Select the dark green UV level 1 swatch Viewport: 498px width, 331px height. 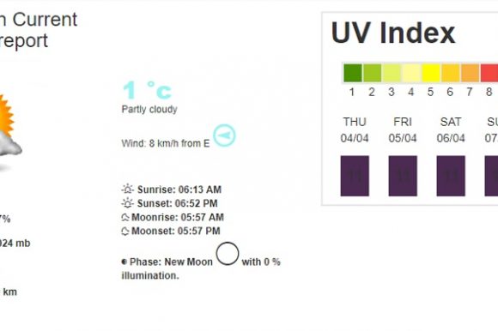(353, 73)
